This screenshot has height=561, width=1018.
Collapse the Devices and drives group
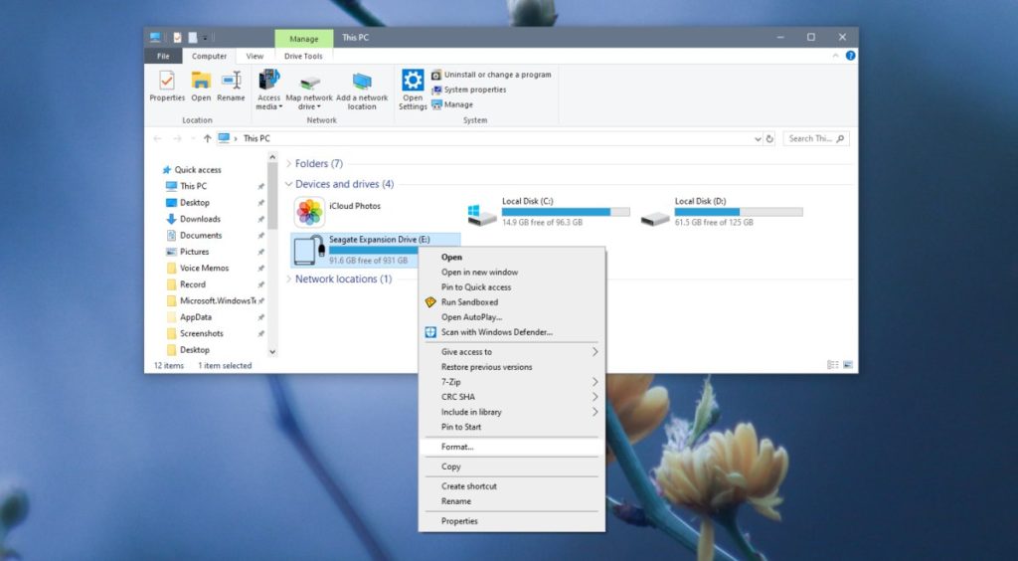coord(289,184)
